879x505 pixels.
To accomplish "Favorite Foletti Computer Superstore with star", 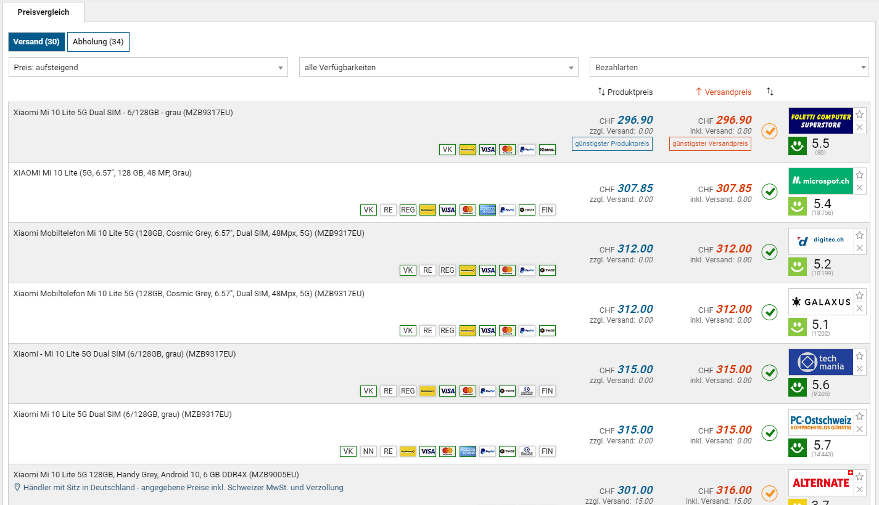I will coord(860,115).
